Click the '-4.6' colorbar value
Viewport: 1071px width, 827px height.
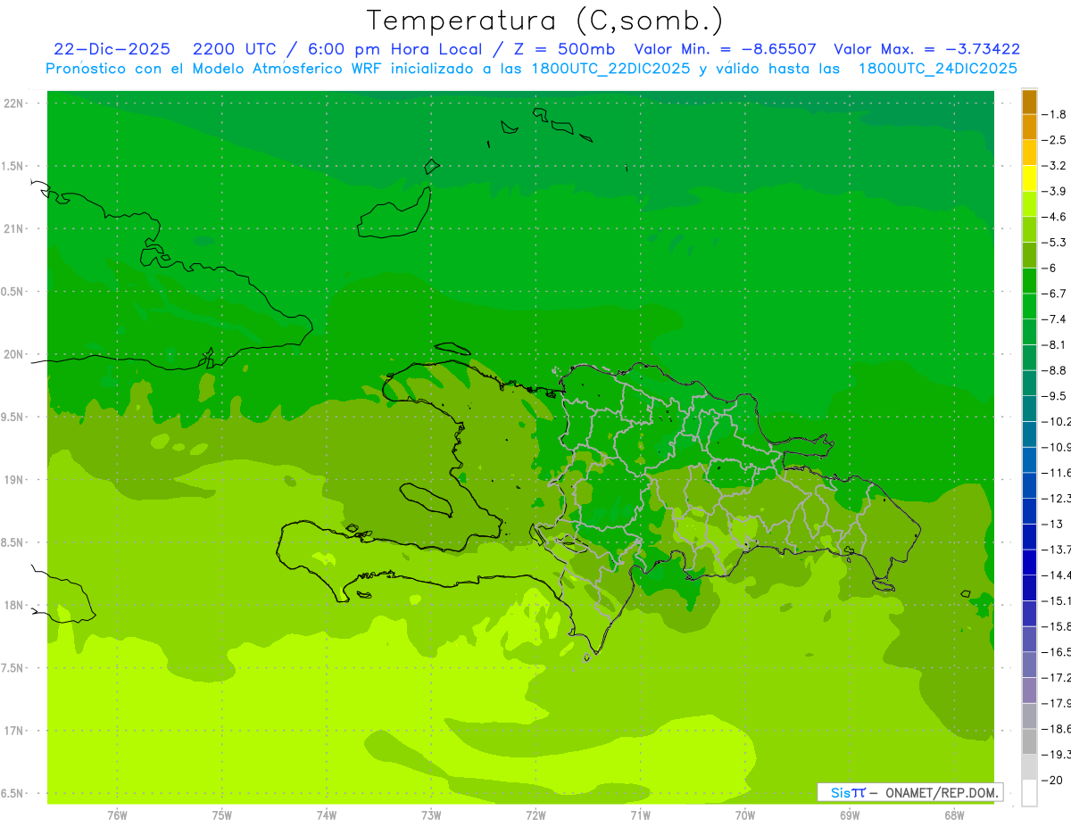click(1055, 217)
